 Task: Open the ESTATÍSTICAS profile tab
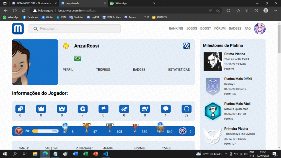[x=179, y=70]
